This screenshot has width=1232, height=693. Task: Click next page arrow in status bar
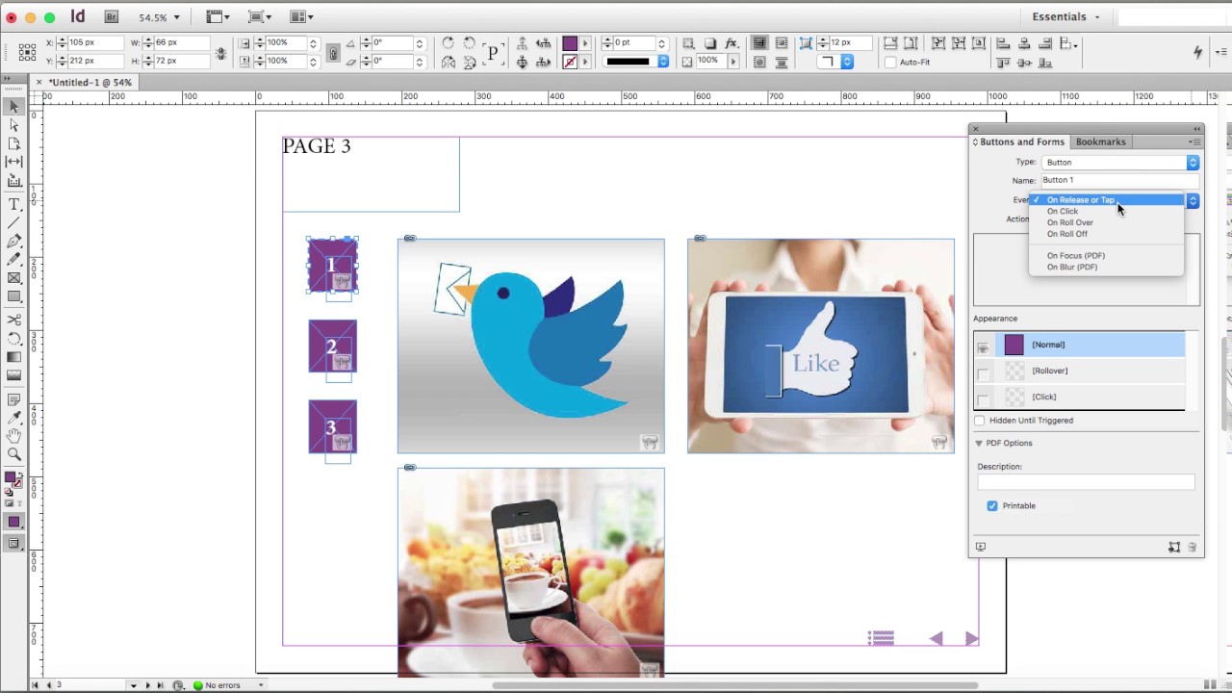coord(147,685)
